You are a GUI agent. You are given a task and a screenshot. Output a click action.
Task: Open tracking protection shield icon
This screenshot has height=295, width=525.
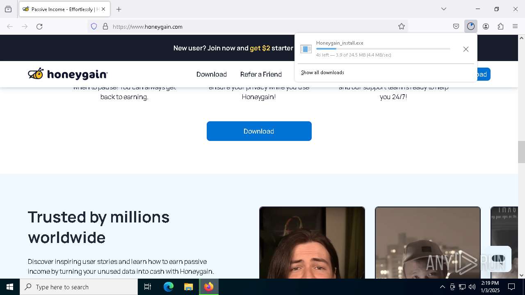[94, 27]
